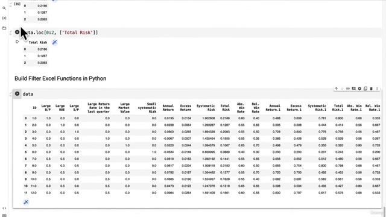Click the 'Excess Return.1' column header
Image resolution: width=386 pixels, height=217 pixels.
pos(294,108)
